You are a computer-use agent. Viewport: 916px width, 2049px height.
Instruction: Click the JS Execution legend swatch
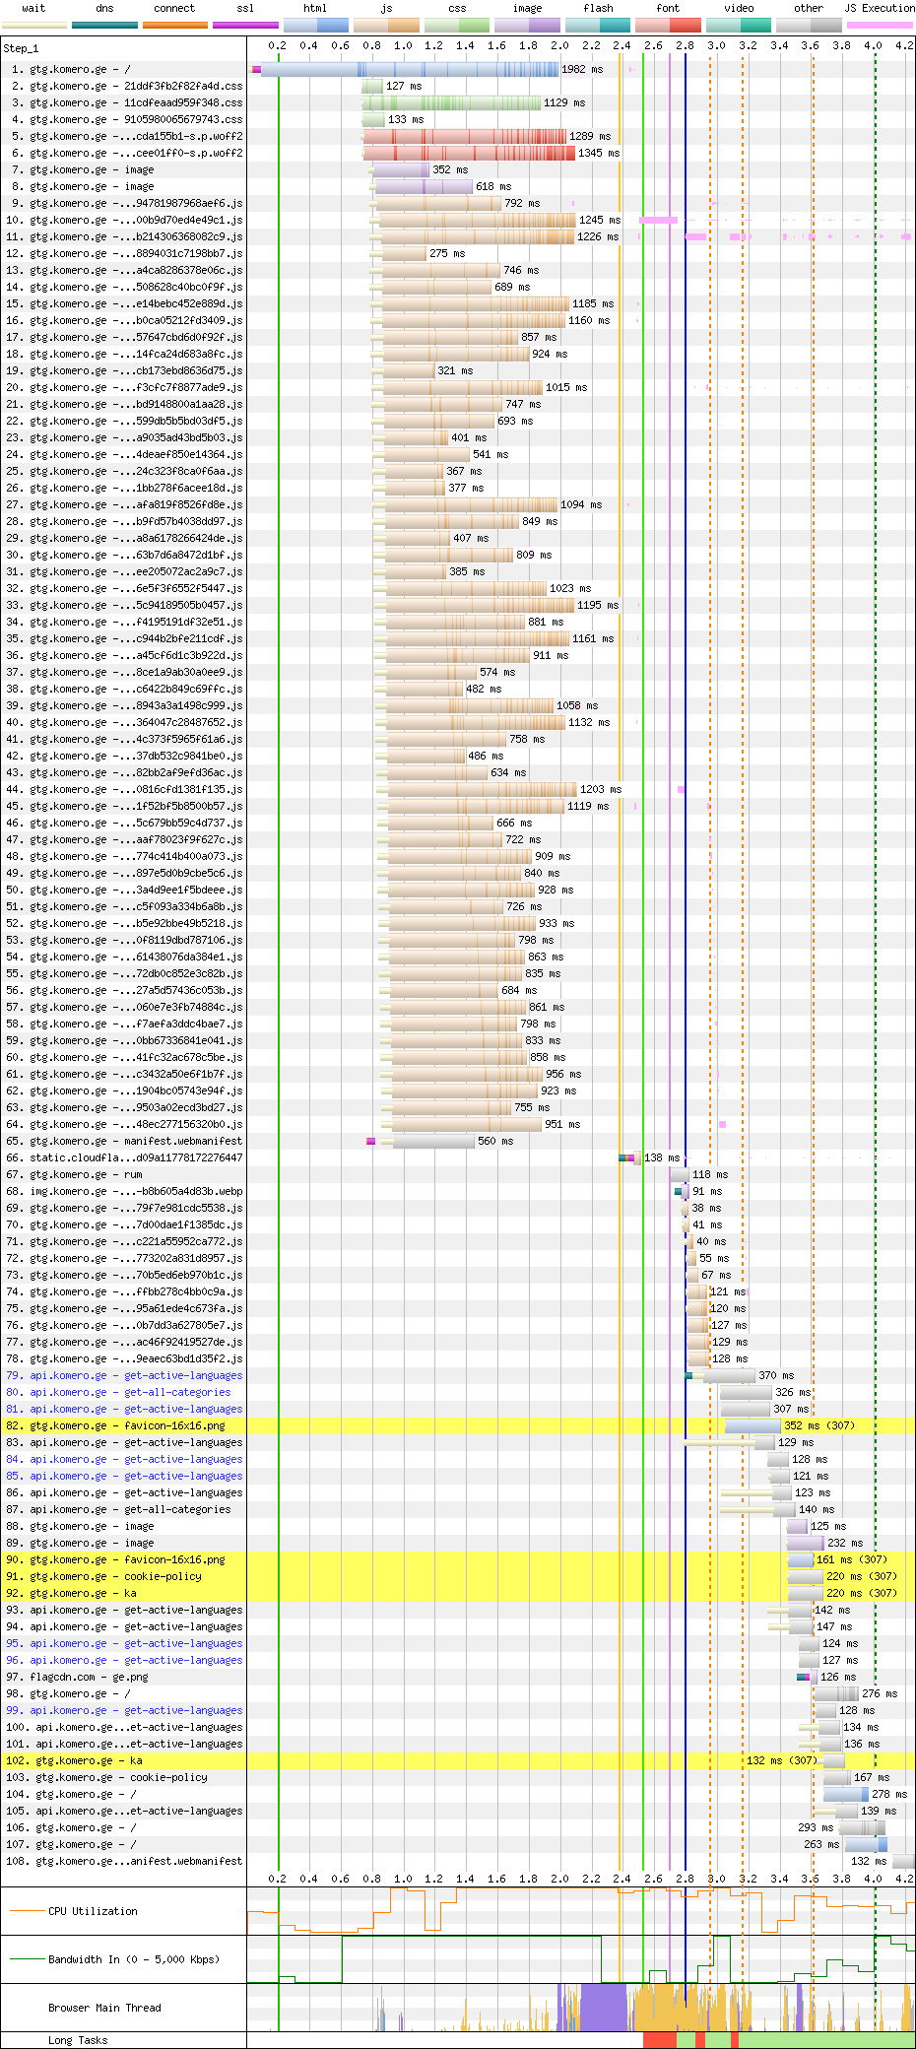[880, 26]
